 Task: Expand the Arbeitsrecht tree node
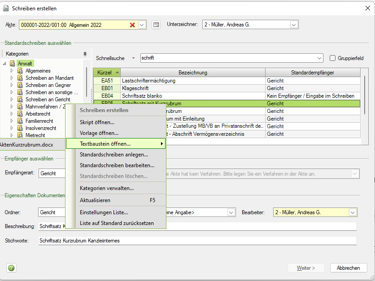tap(12, 114)
